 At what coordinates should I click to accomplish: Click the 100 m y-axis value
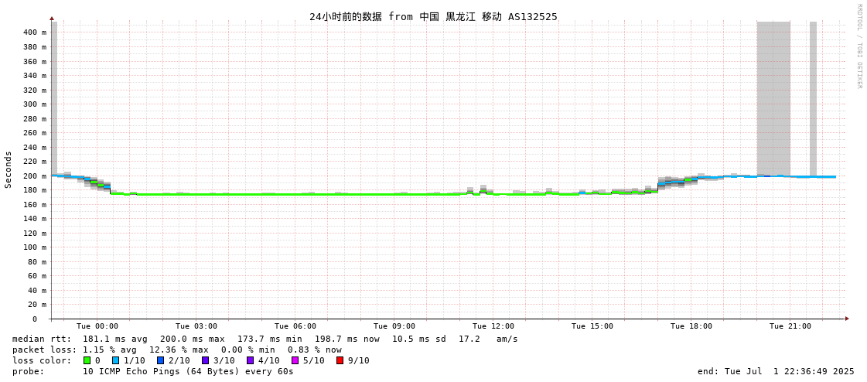coord(35,247)
